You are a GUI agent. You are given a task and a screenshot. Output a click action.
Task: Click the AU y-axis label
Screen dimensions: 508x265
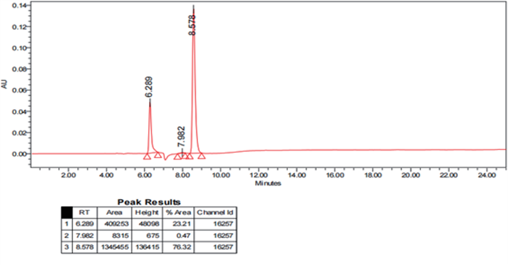coord(4,85)
